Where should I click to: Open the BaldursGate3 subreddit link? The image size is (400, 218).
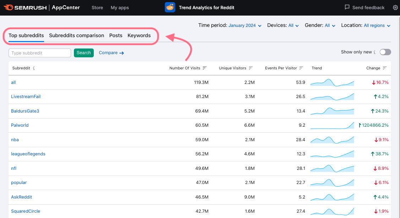pyautogui.click(x=25, y=111)
